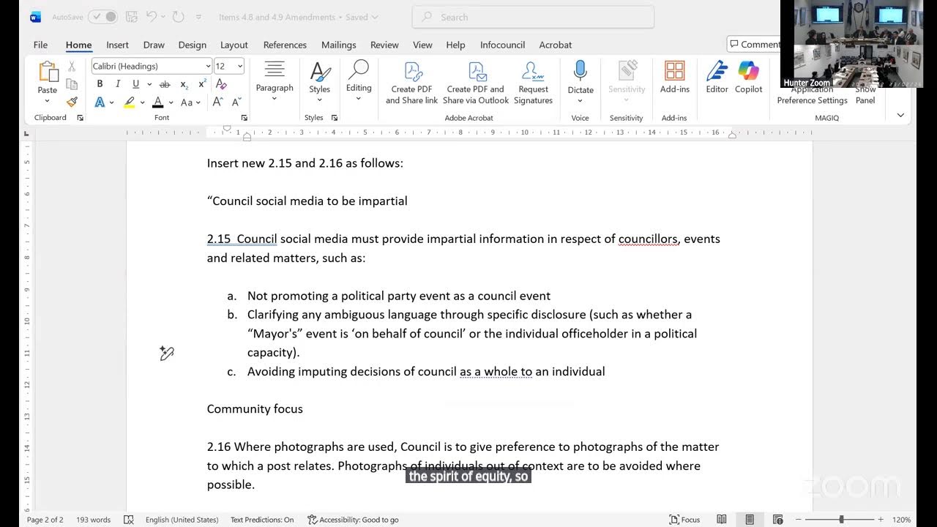Click the Copilot pen icon in margin
Image resolution: width=937 pixels, height=527 pixels.
pyautogui.click(x=167, y=354)
